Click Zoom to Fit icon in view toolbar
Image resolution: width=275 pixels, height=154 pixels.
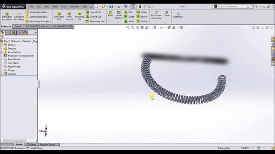(x=128, y=27)
